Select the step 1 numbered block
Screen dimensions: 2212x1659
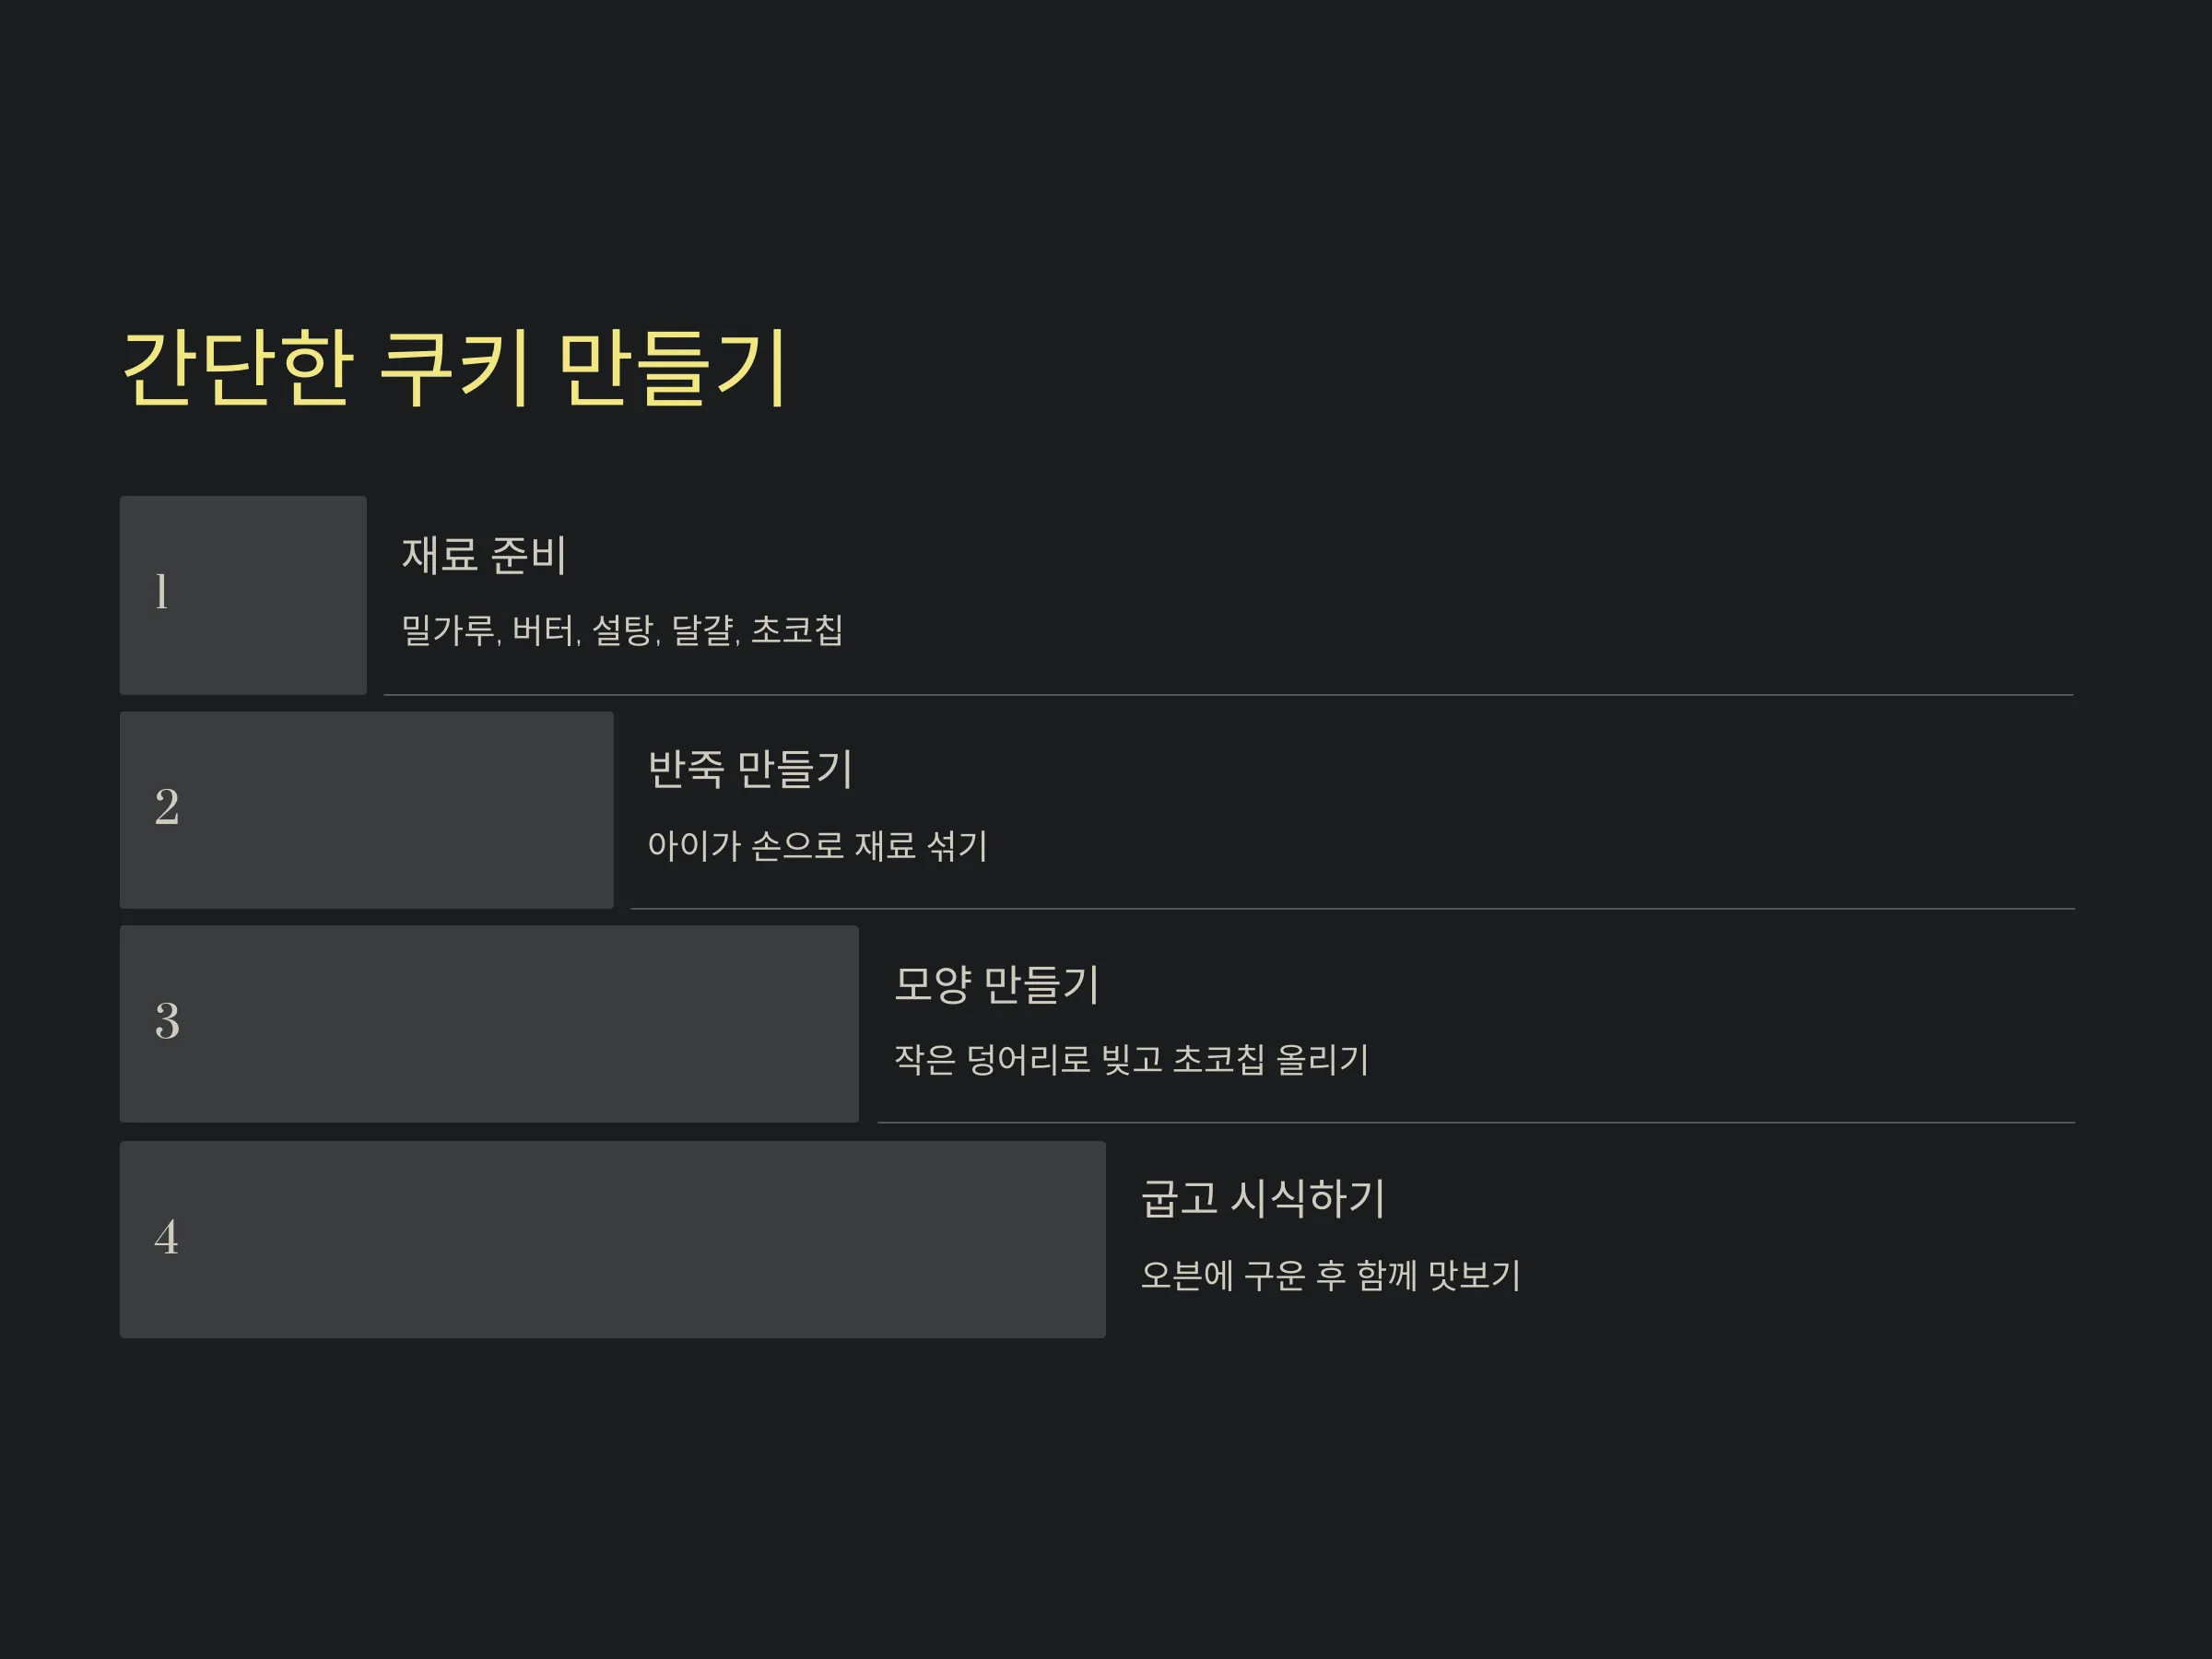point(243,595)
